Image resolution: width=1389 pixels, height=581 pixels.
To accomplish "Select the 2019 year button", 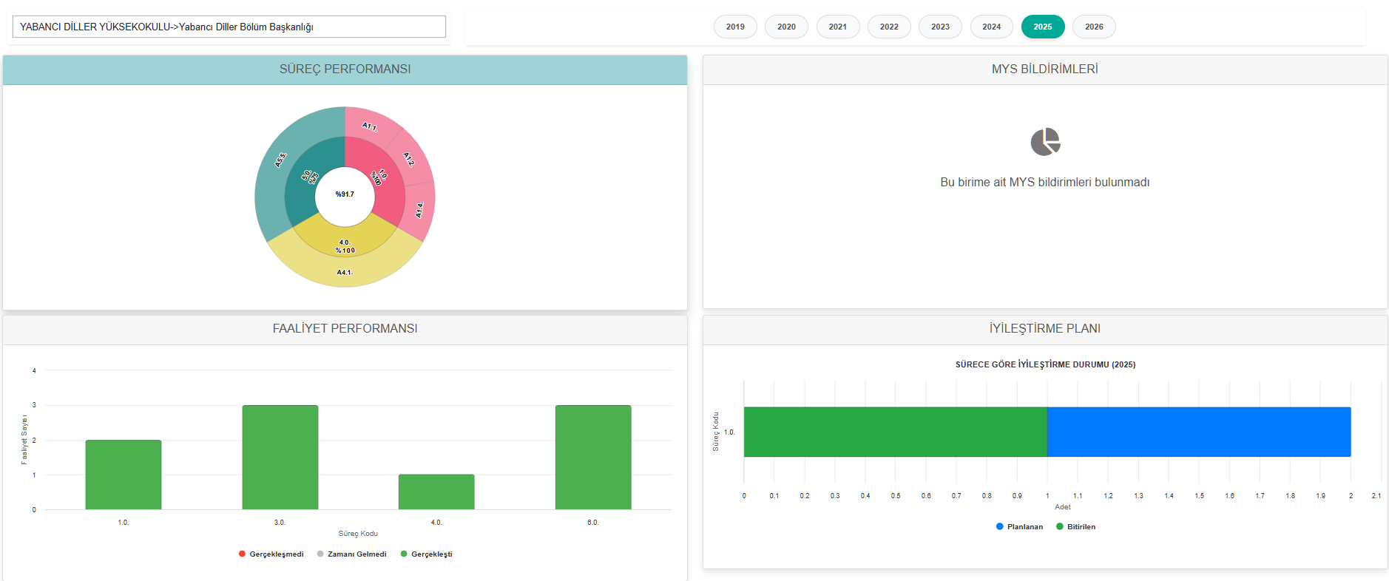I will coord(735,27).
